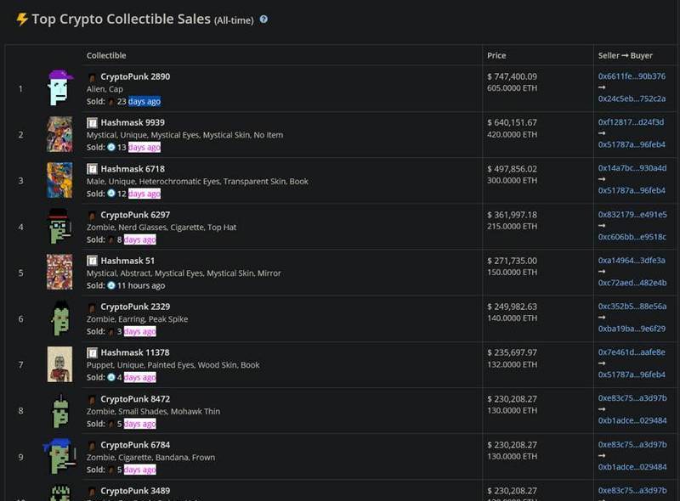Click the marketplace icon in Hashmask 11378's Sold line
Image resolution: width=680 pixels, height=501 pixels.
tap(111, 378)
